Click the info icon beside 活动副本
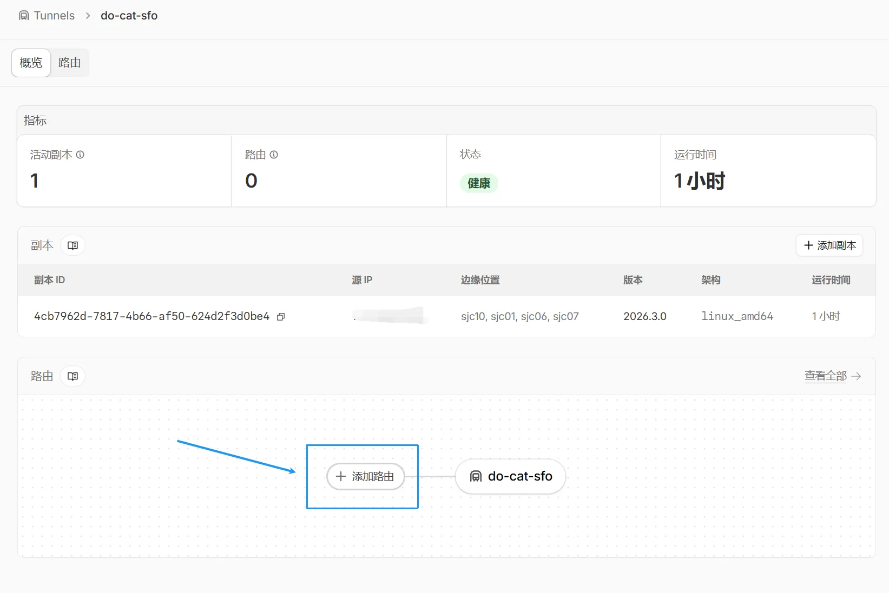889x593 pixels. (80, 155)
